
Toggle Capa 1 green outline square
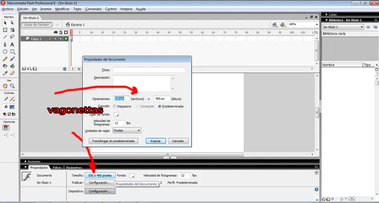pyautogui.click(x=66, y=39)
